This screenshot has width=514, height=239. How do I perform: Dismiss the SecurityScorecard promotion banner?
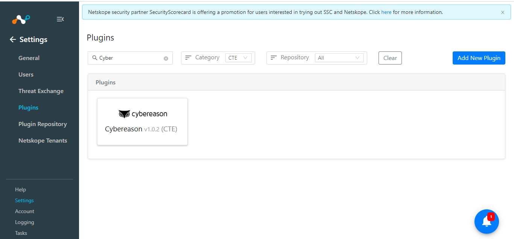tap(503, 12)
